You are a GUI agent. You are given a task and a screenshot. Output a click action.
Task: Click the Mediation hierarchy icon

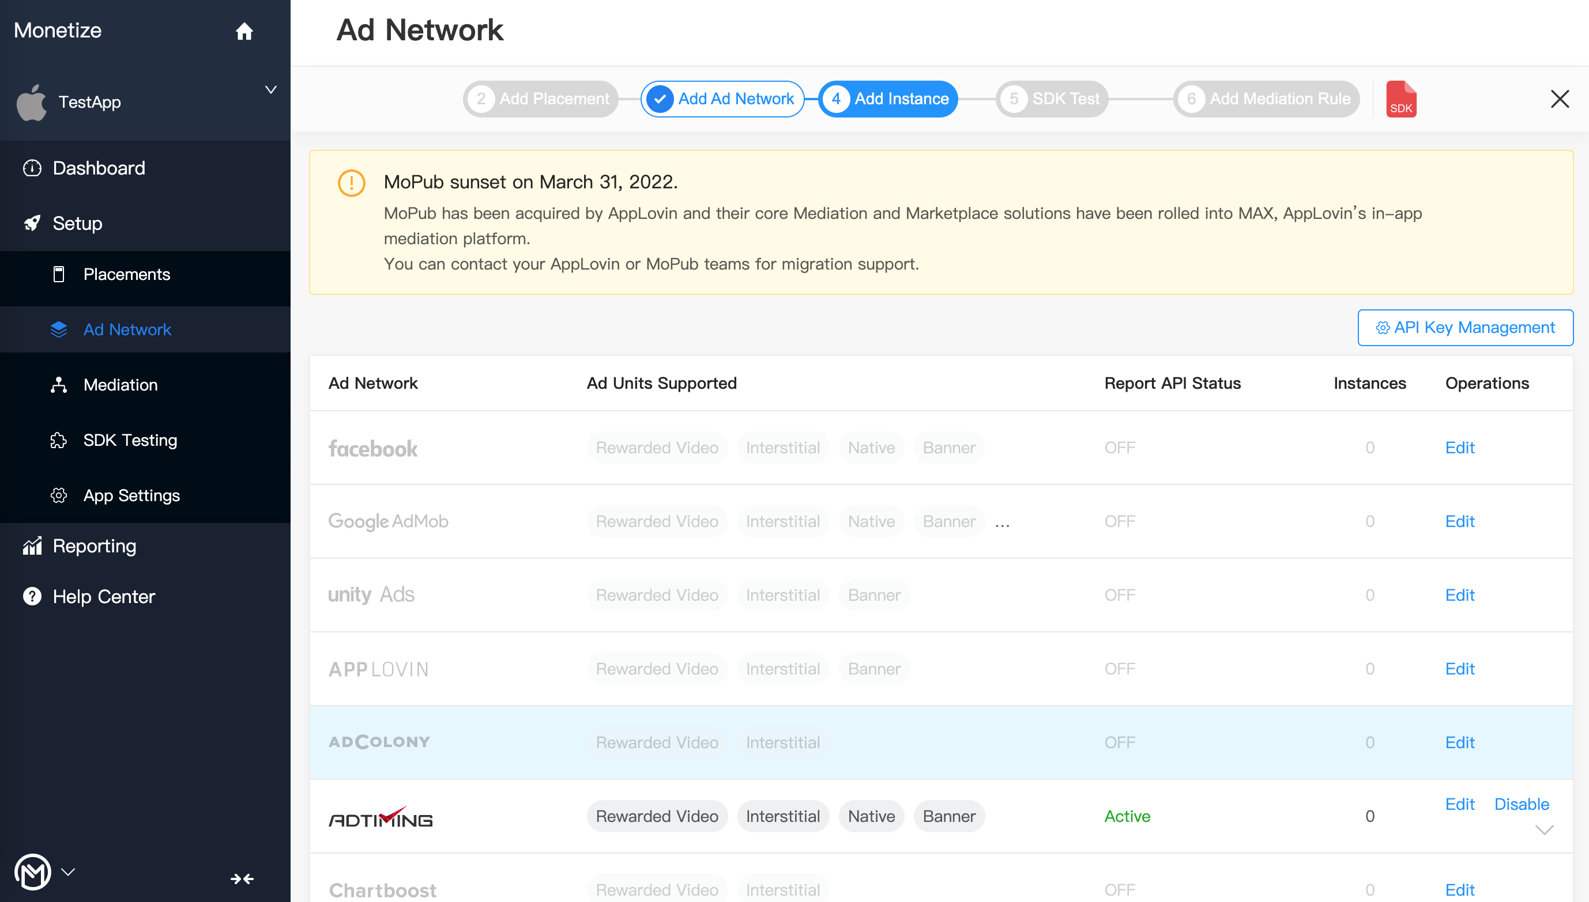tap(59, 385)
